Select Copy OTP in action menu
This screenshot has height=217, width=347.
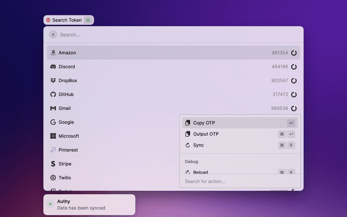click(x=204, y=123)
